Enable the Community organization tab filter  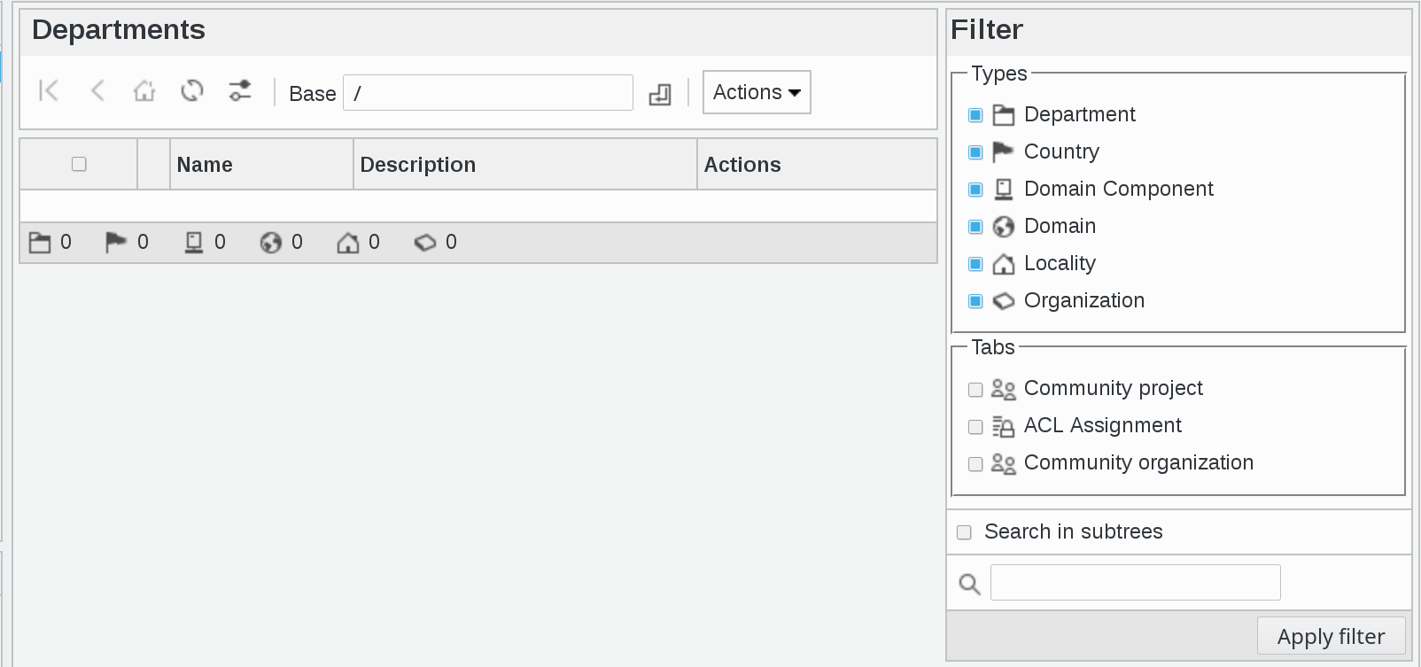tap(975, 464)
